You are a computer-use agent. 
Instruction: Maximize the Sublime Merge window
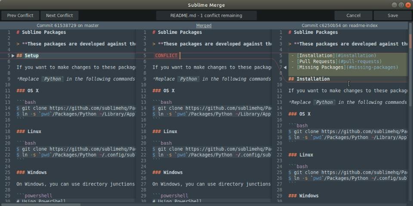[401, 5]
